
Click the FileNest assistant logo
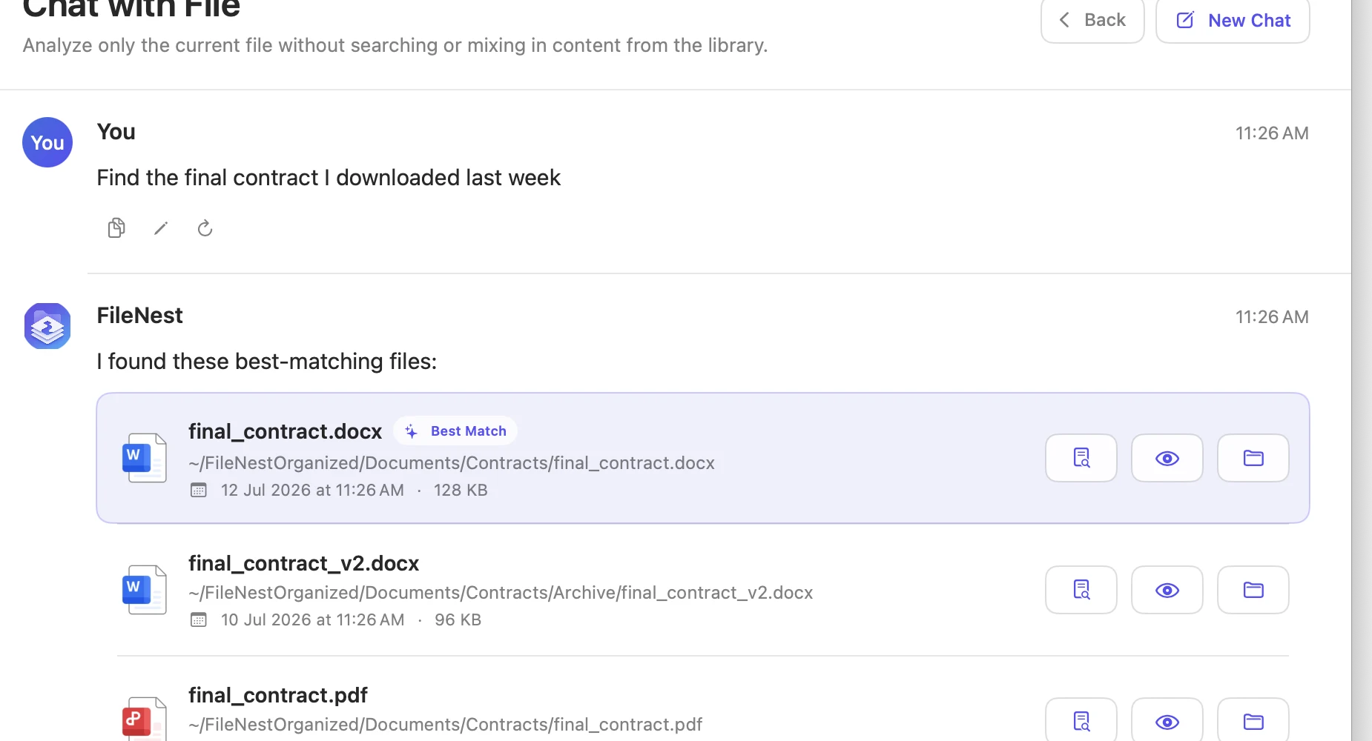[x=47, y=325]
